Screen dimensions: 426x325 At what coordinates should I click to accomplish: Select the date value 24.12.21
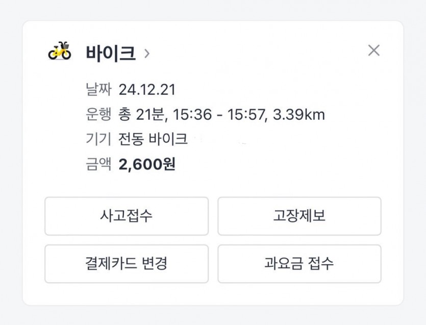click(147, 90)
